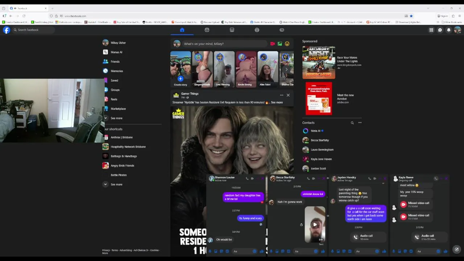Open the Menu grid icon
Screen dimensions: 464x261
pos(431,30)
